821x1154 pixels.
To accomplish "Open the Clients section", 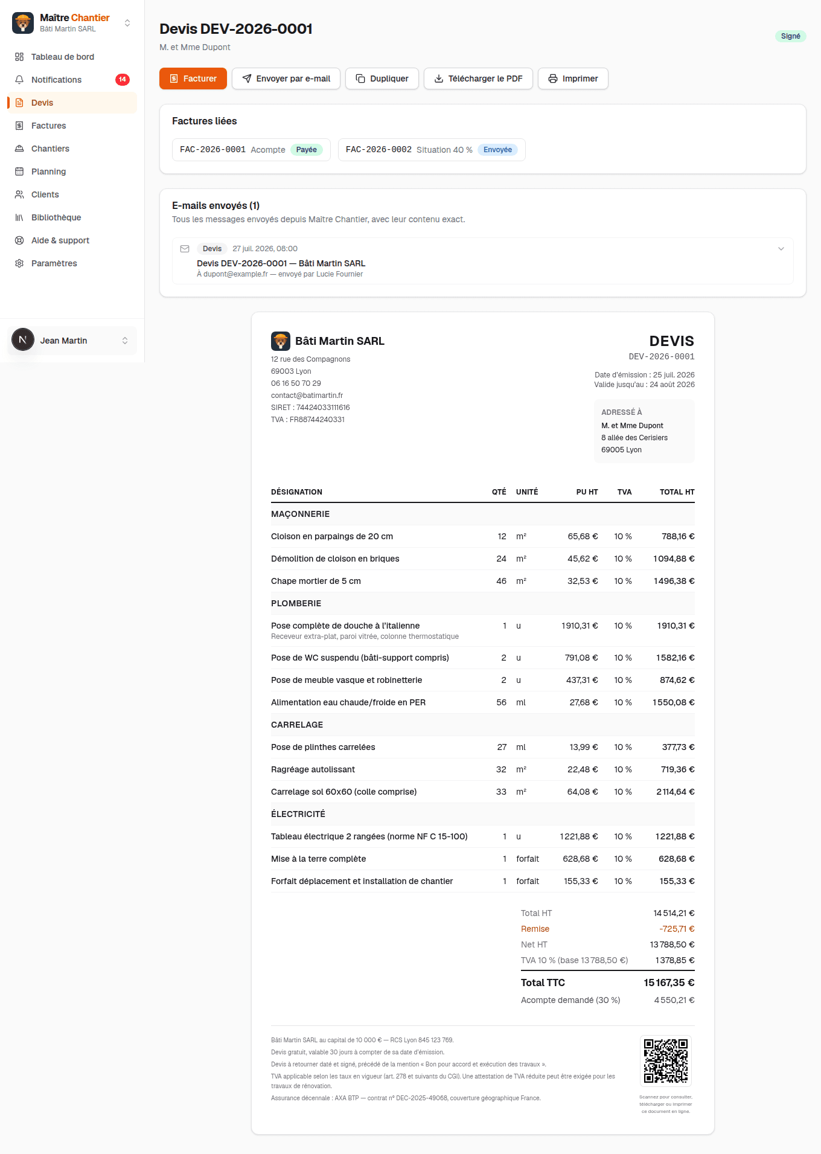I will point(72,194).
